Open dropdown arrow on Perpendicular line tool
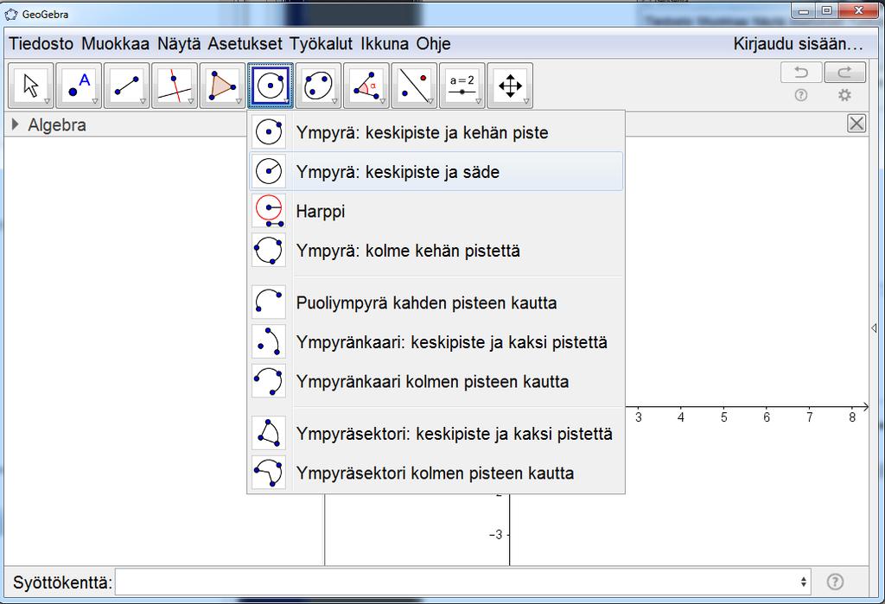Screen dimensions: 885x604 [x=191, y=102]
